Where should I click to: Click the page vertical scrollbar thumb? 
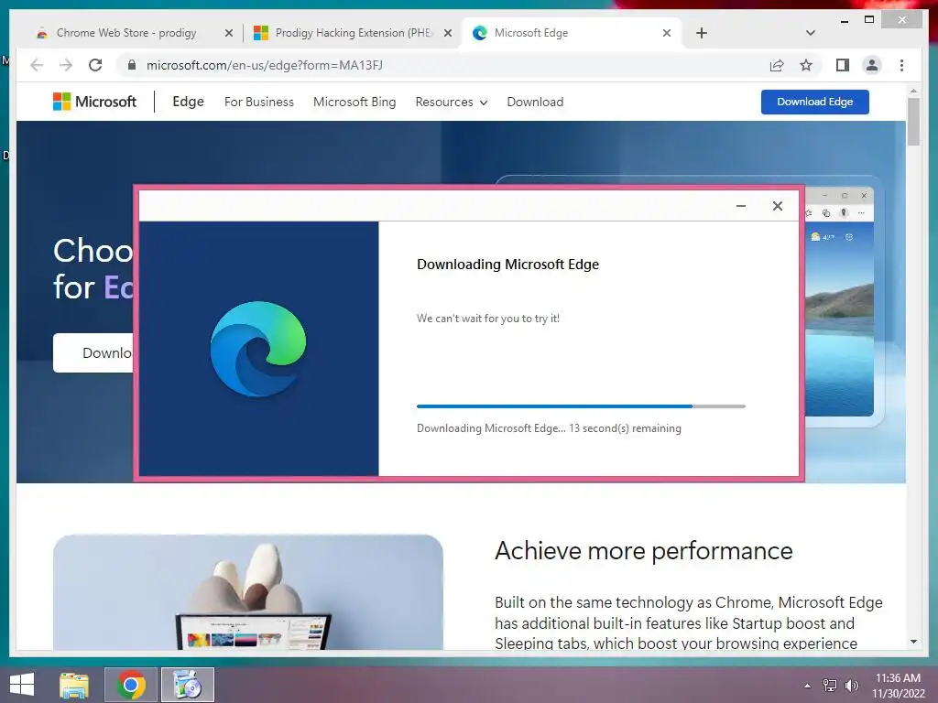pyautogui.click(x=913, y=122)
